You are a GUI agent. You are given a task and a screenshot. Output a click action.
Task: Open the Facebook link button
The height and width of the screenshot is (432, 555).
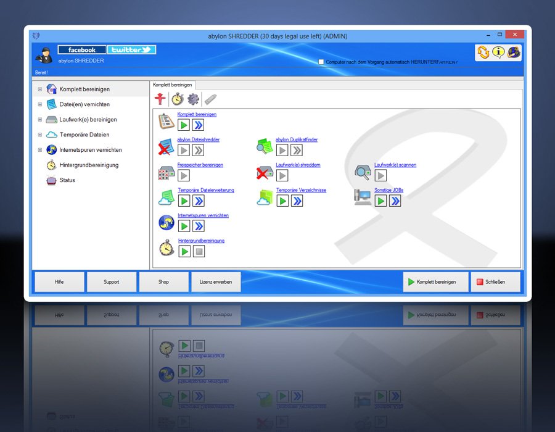click(x=82, y=50)
